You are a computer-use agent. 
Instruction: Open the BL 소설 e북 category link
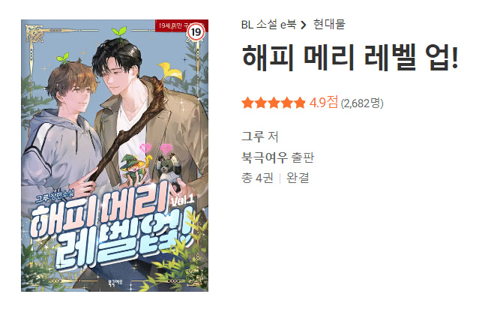pos(268,25)
